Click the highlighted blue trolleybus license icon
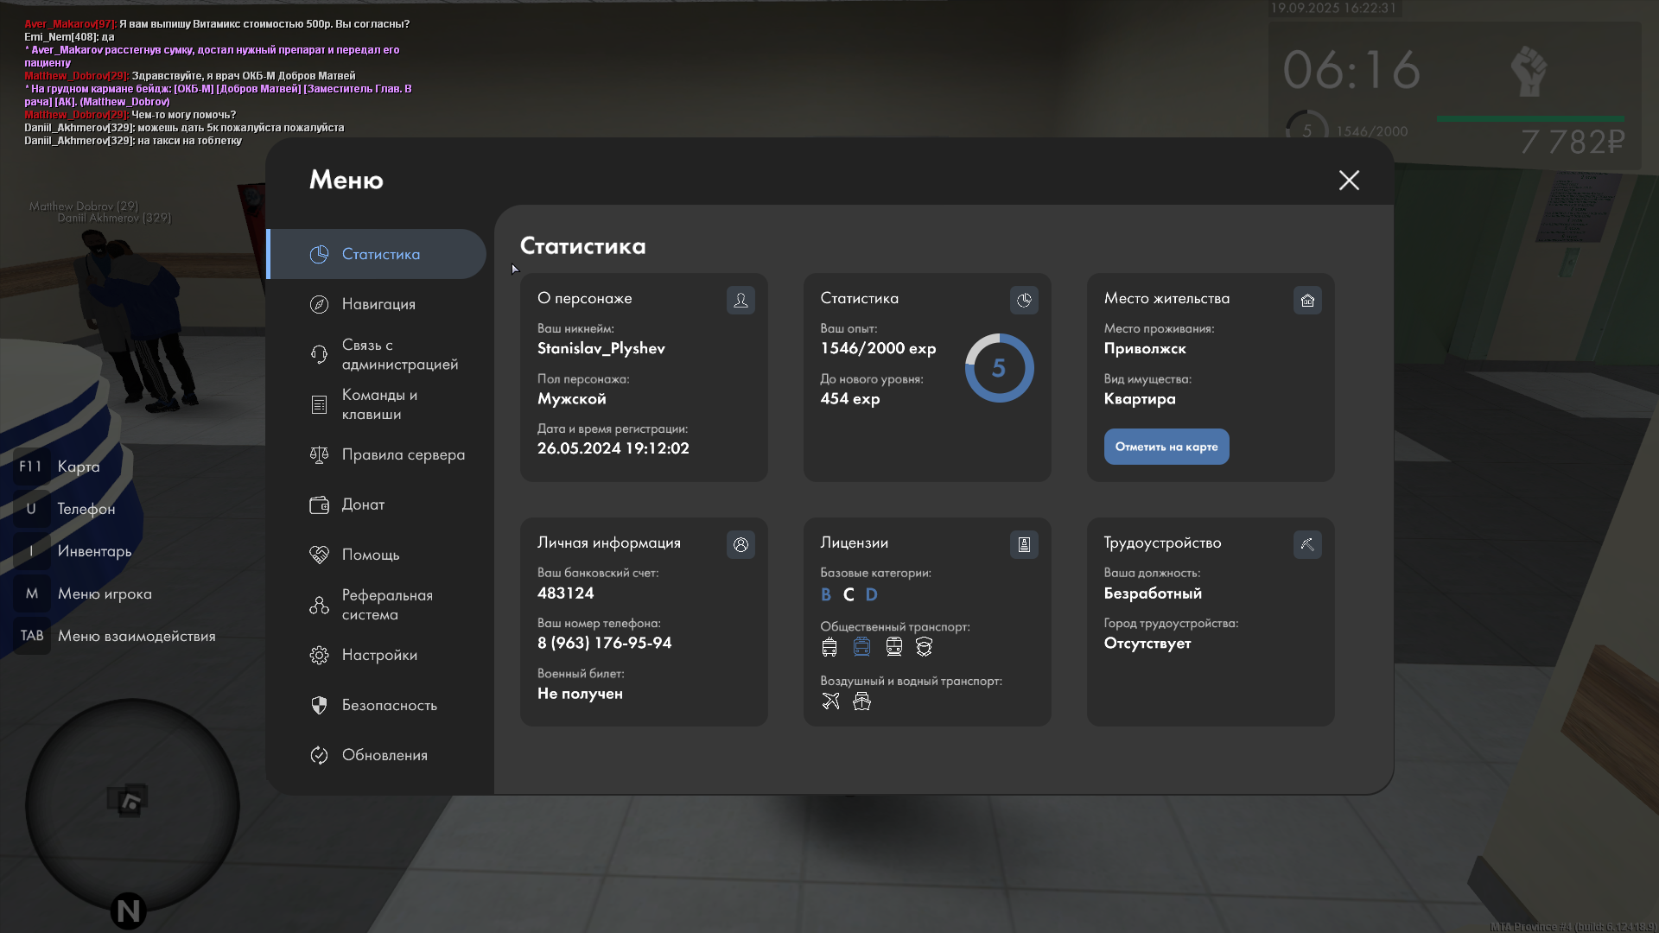The height and width of the screenshot is (933, 1659). coord(861,647)
